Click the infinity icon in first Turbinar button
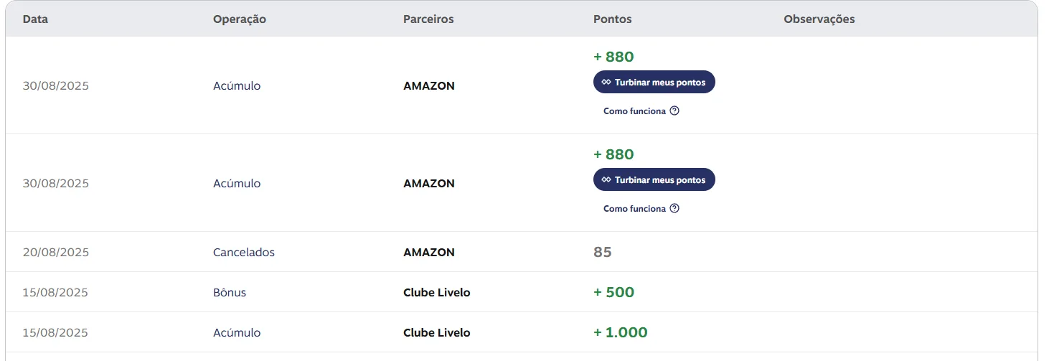This screenshot has height=361, width=1049. point(606,83)
